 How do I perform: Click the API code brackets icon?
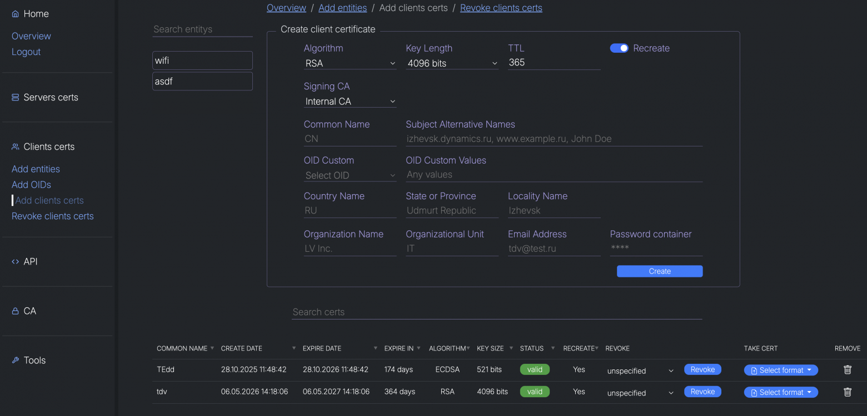pyautogui.click(x=15, y=261)
